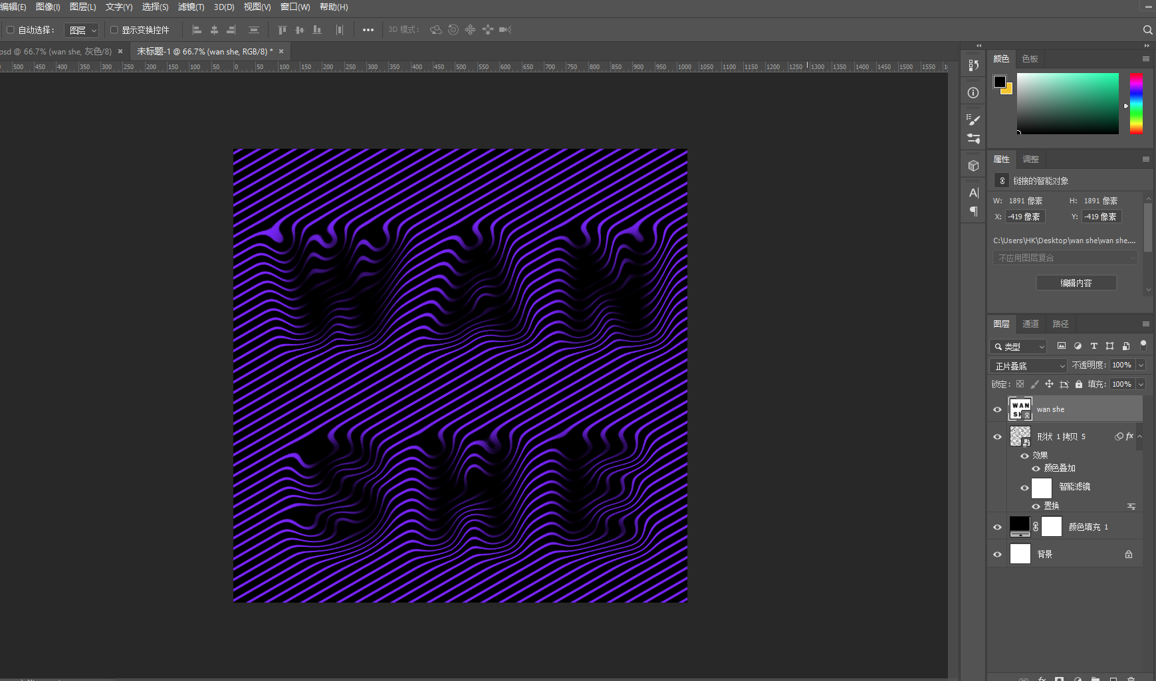Filter layers by type layers icon

[x=1094, y=346]
